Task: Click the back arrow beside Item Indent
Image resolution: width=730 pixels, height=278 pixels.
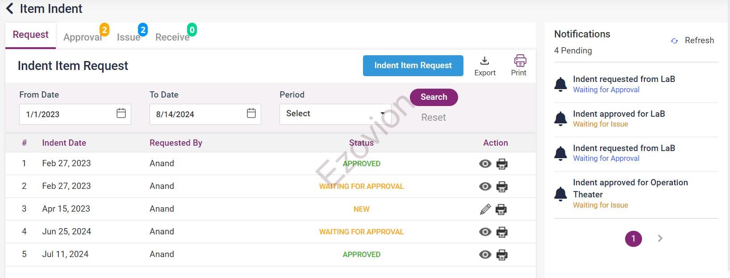Action: point(10,9)
